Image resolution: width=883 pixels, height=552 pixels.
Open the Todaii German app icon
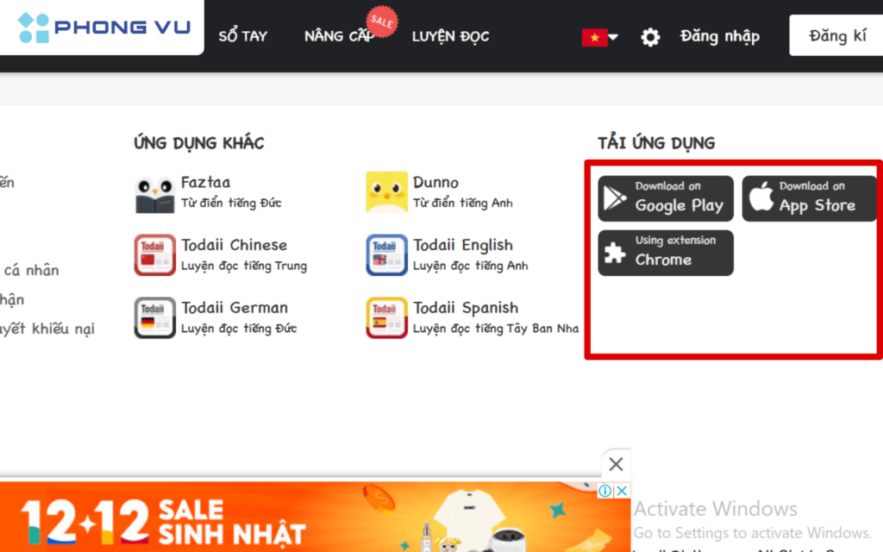[154, 317]
